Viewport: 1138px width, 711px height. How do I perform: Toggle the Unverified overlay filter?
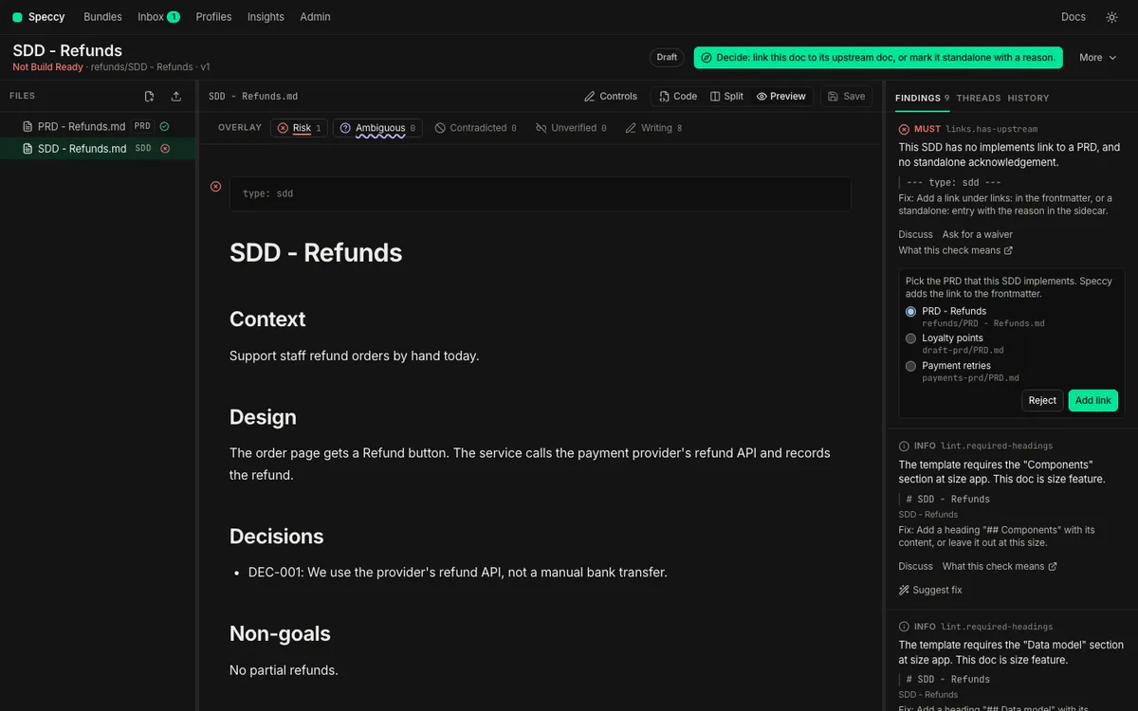point(571,128)
